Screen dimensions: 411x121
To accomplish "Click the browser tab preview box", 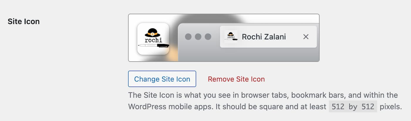I will point(268,37).
